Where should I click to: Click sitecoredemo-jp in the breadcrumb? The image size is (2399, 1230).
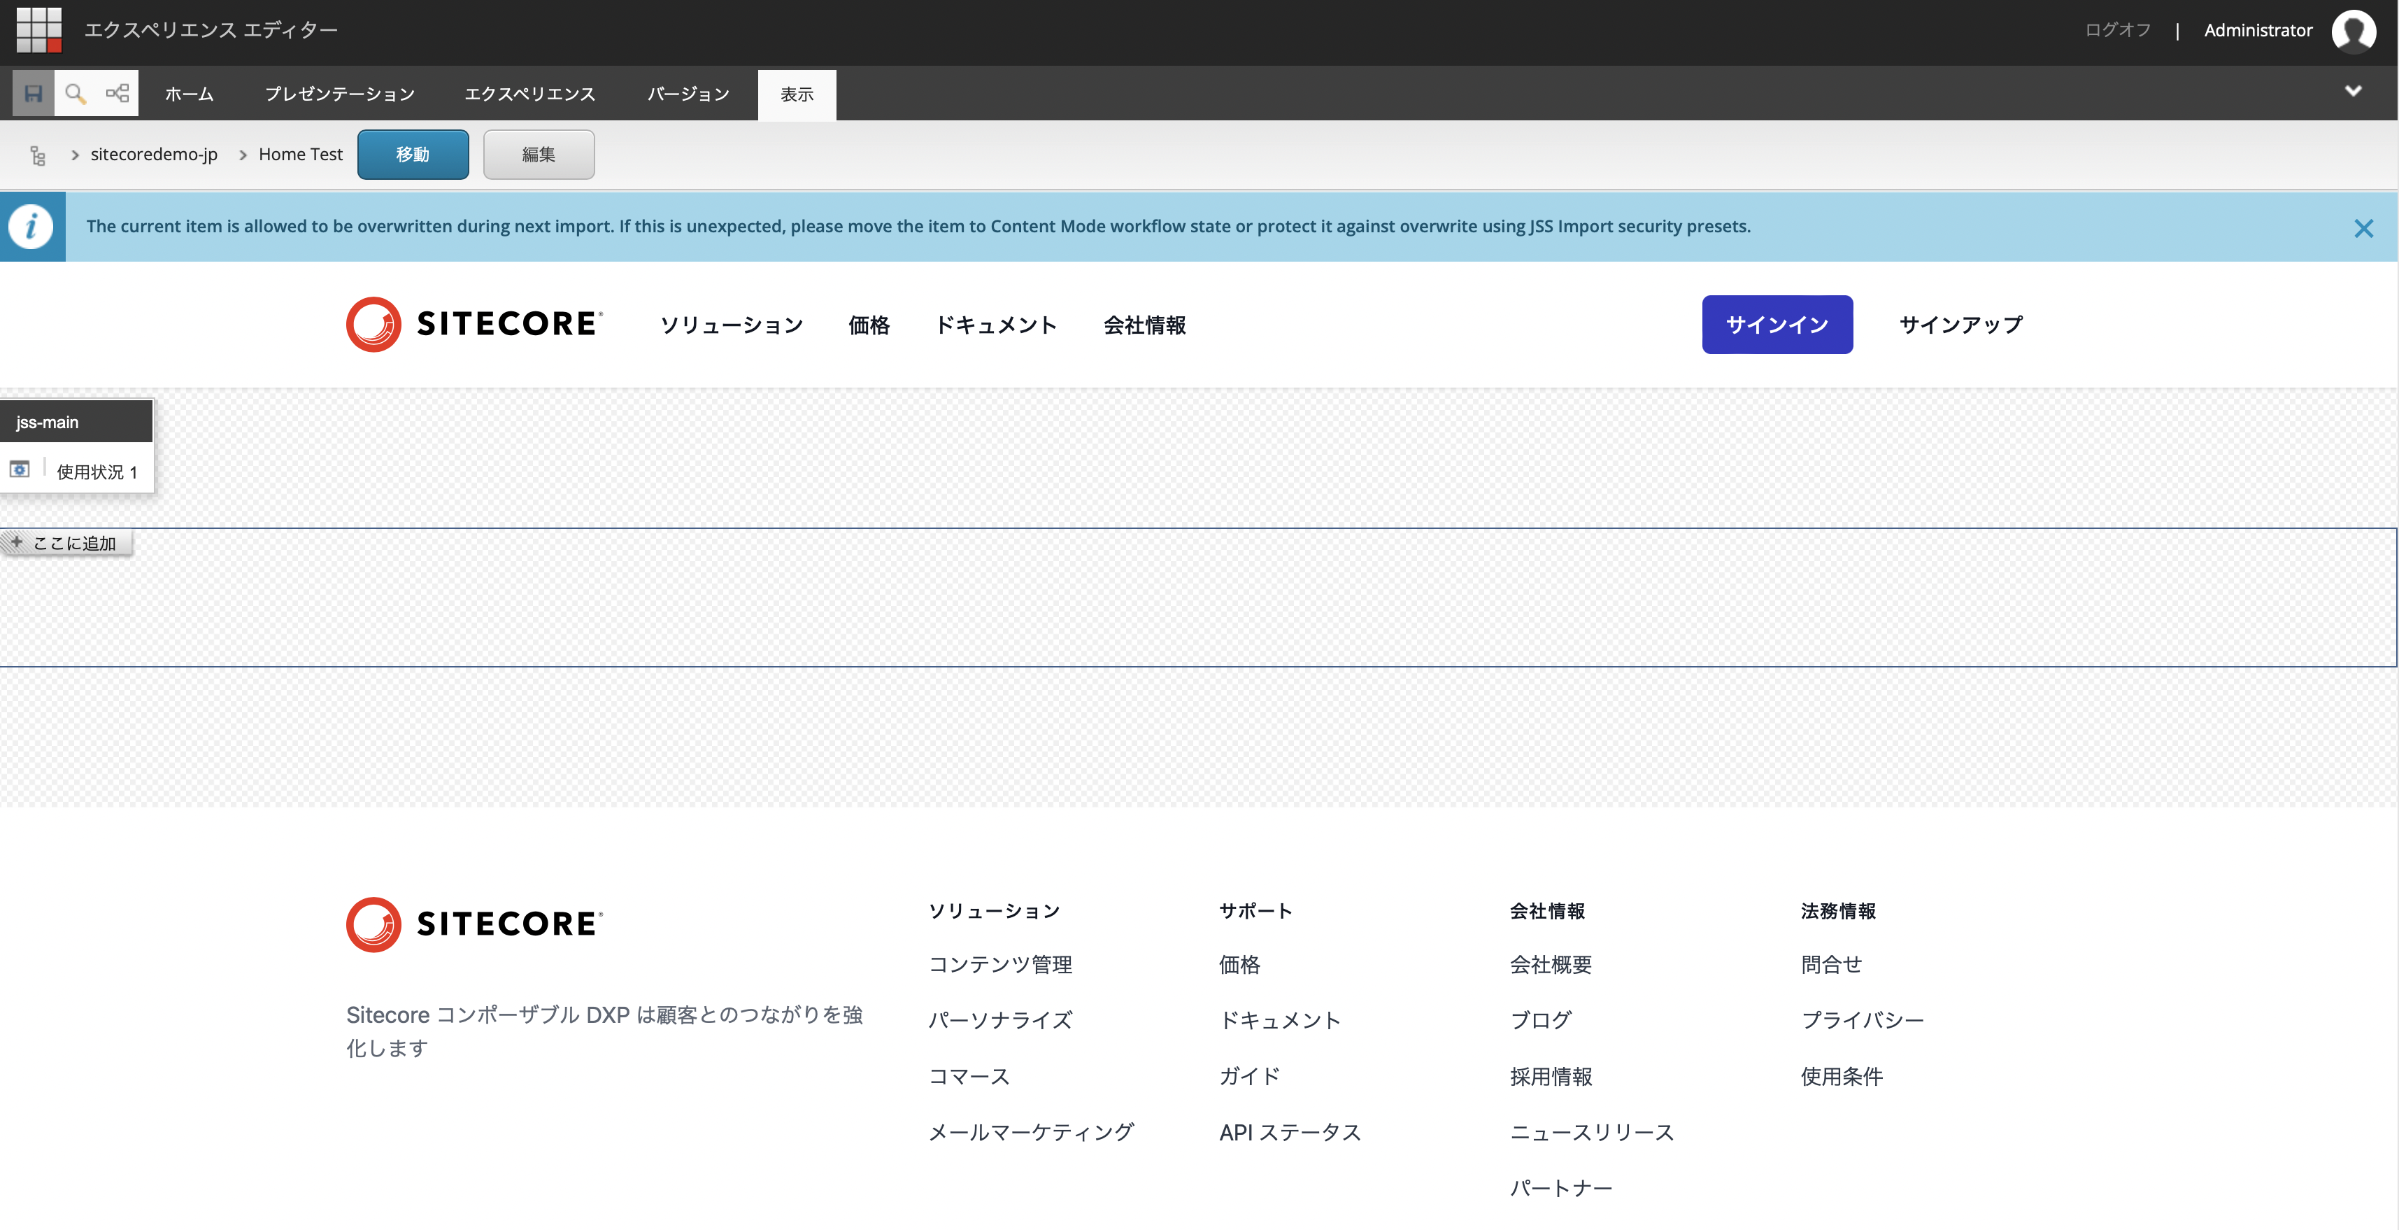click(x=154, y=155)
